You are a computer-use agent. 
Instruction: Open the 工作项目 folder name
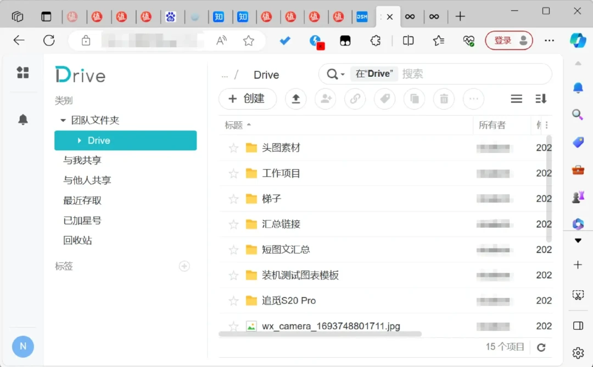tap(281, 173)
